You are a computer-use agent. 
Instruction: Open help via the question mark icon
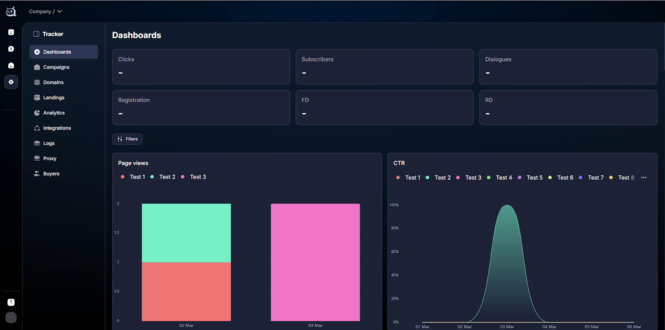coord(11,303)
